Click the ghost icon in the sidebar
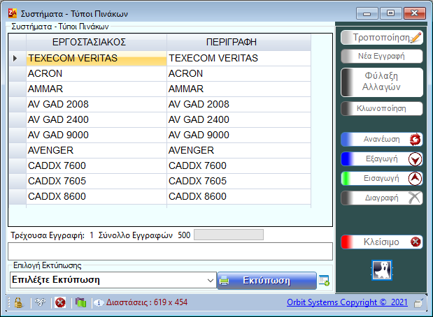The image size is (433, 317). pyautogui.click(x=382, y=270)
